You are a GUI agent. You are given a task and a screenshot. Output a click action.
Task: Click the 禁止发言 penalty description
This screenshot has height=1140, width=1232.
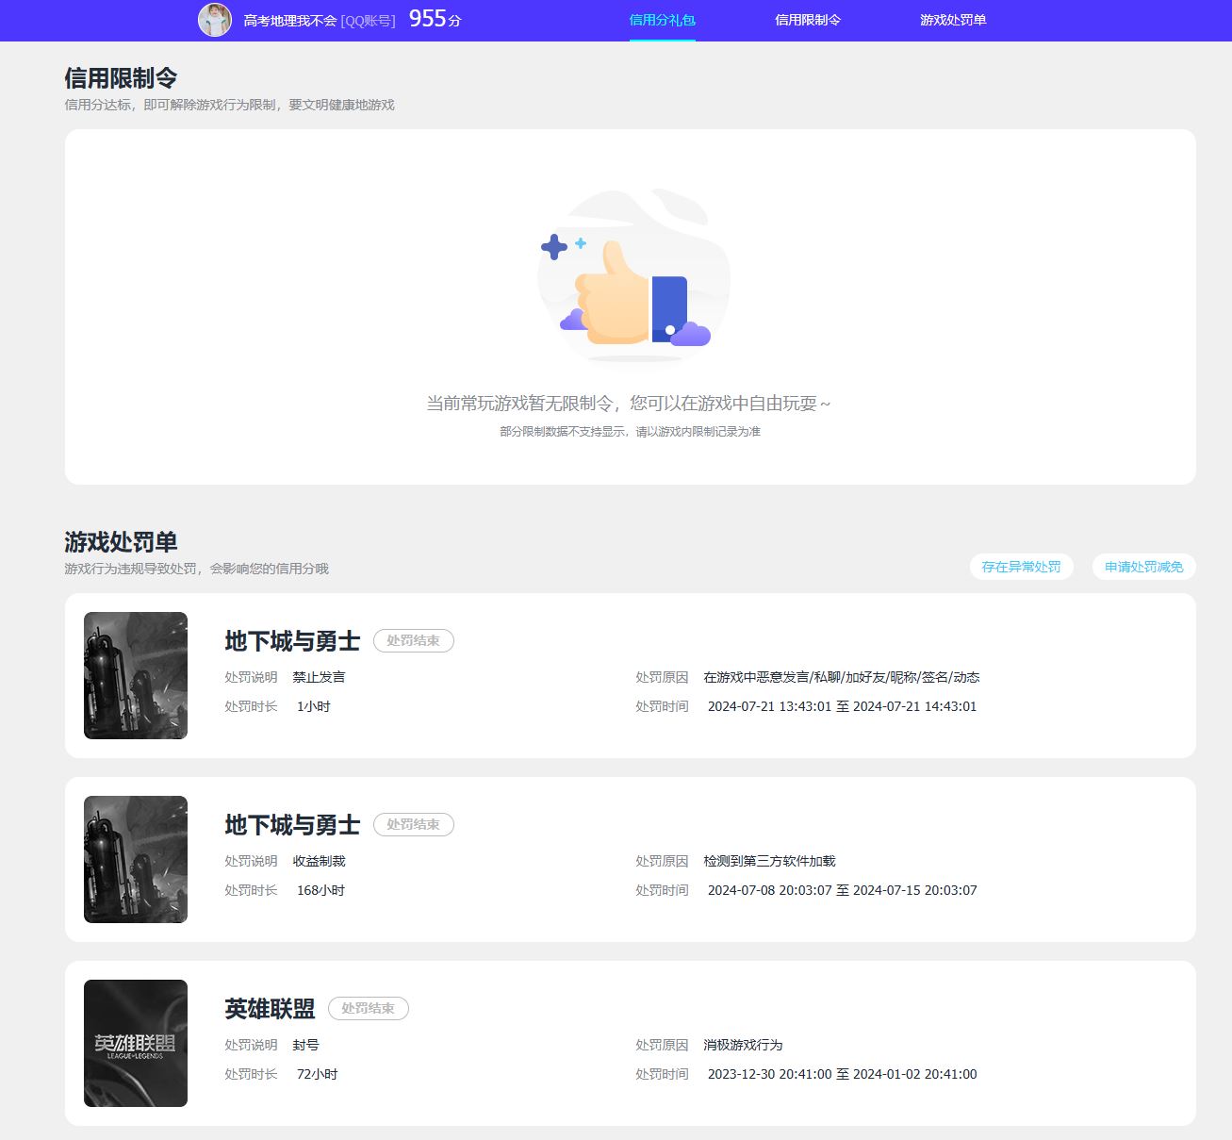click(x=319, y=677)
